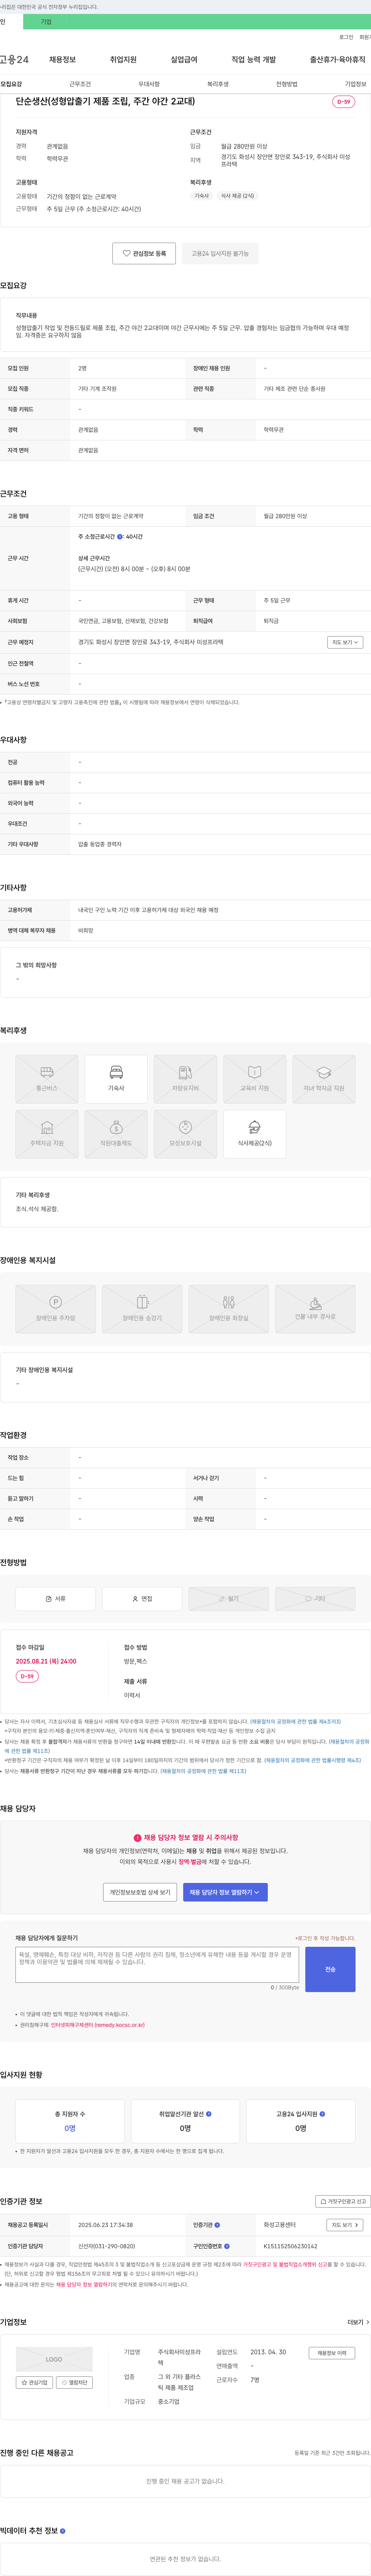Expand the 지도 보기 dropdown for 근무 예정지

click(345, 642)
